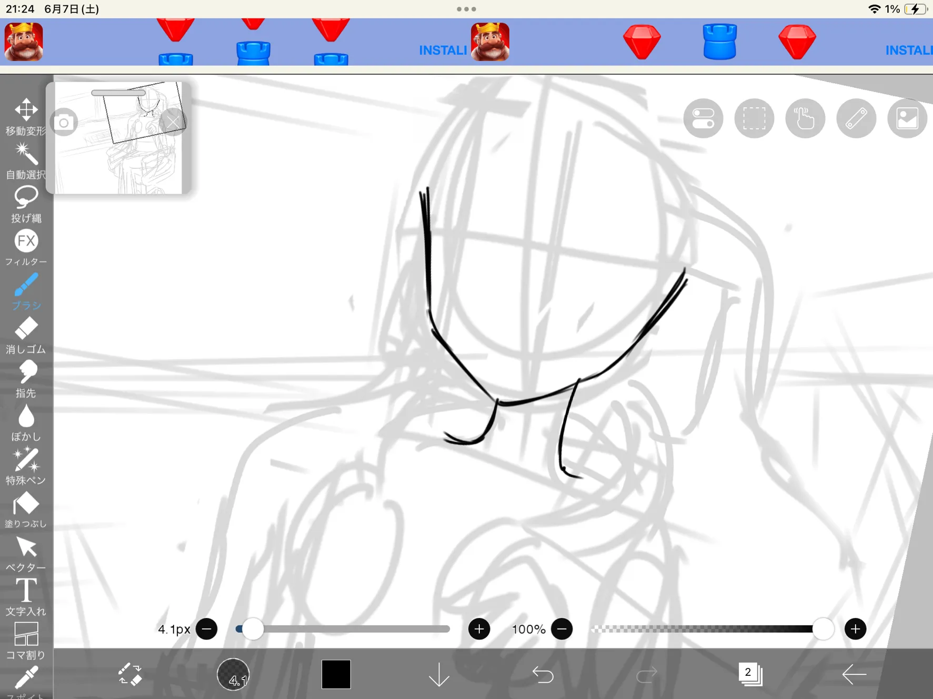Screen dimensions: 933x699
Task: Select the 投げ縄 lasso tool
Action: pos(26,204)
